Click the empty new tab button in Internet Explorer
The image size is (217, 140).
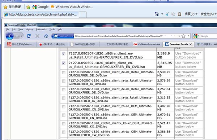83,15
